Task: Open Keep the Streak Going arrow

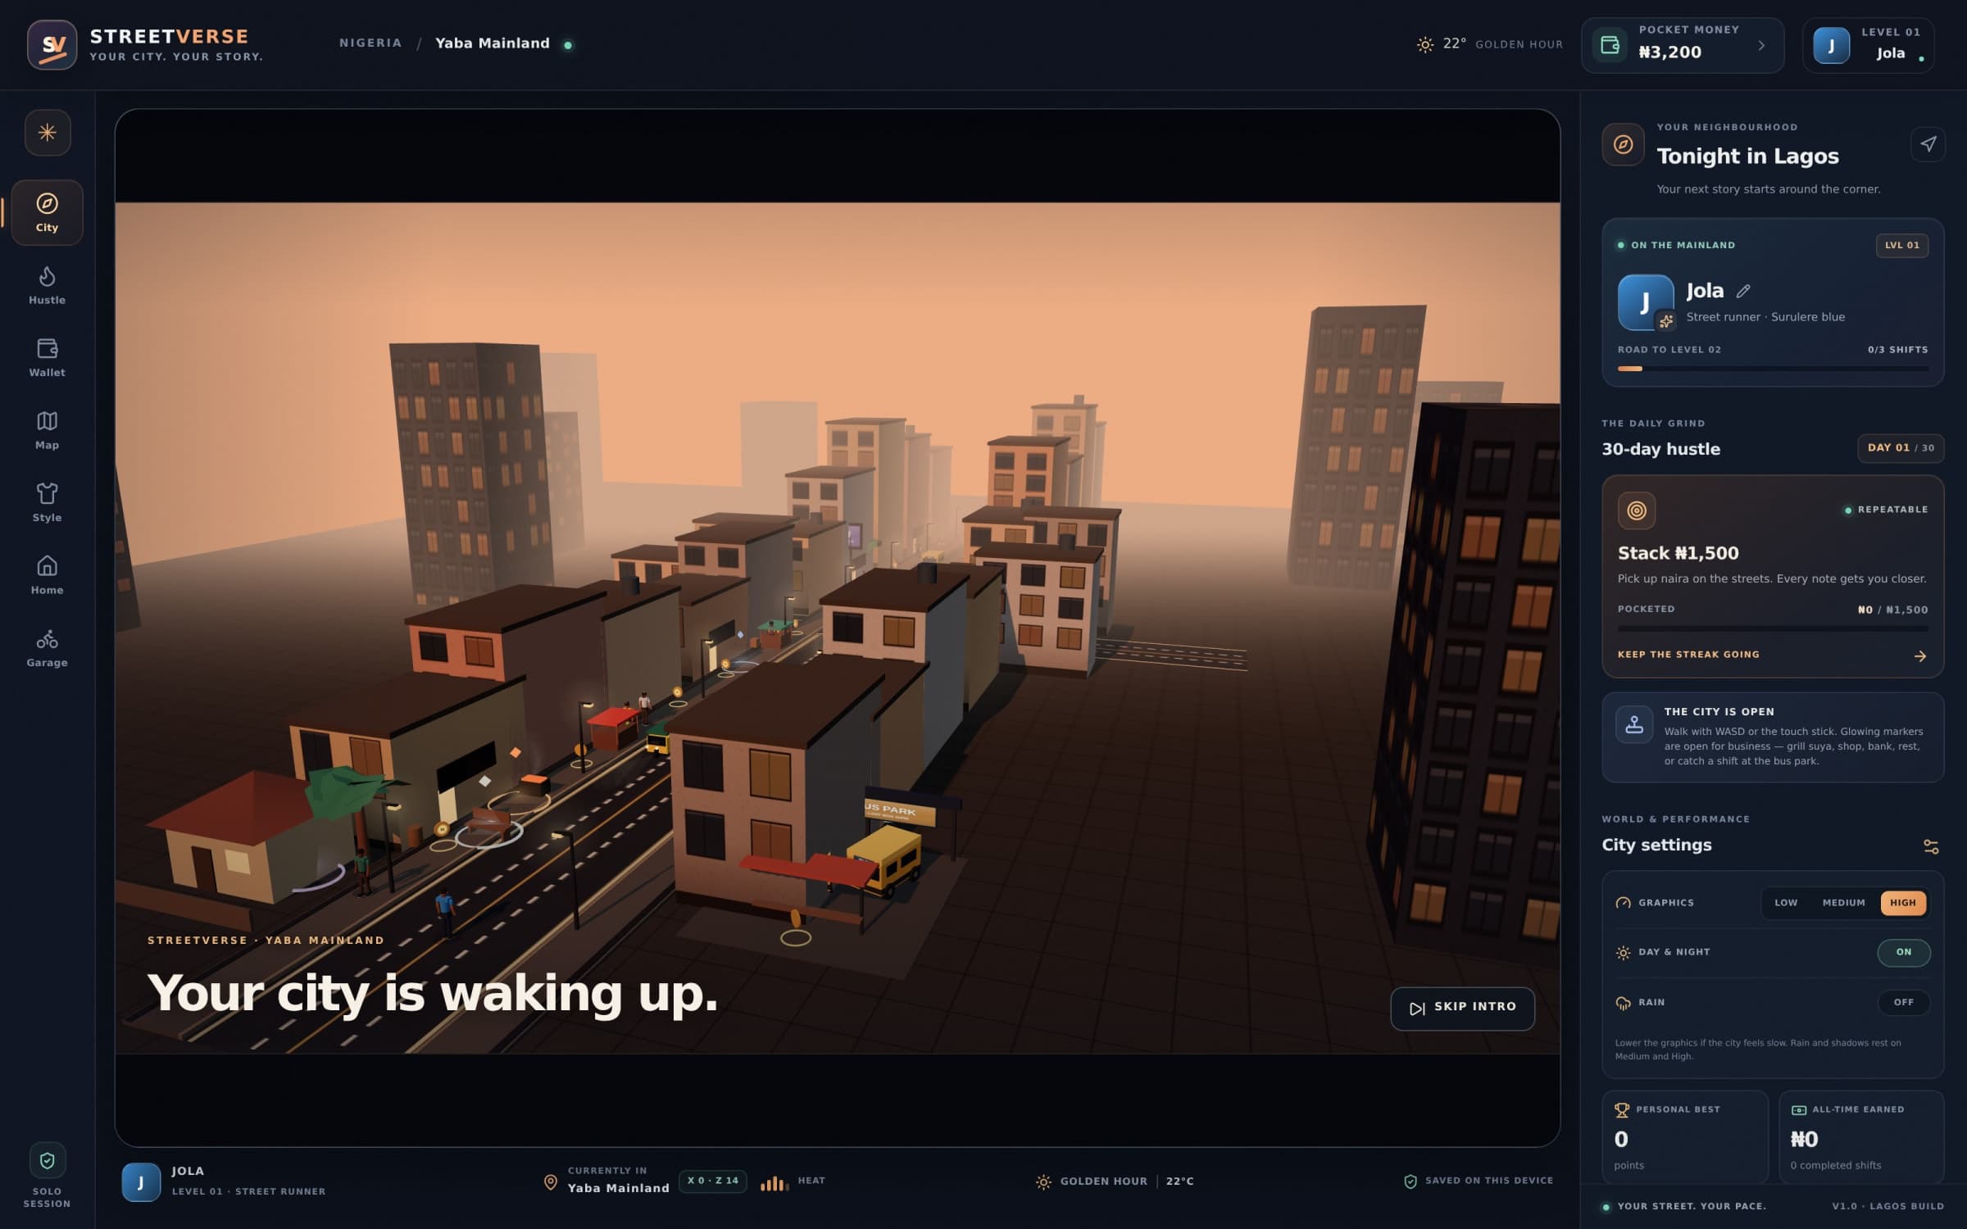Action: pyautogui.click(x=1919, y=655)
